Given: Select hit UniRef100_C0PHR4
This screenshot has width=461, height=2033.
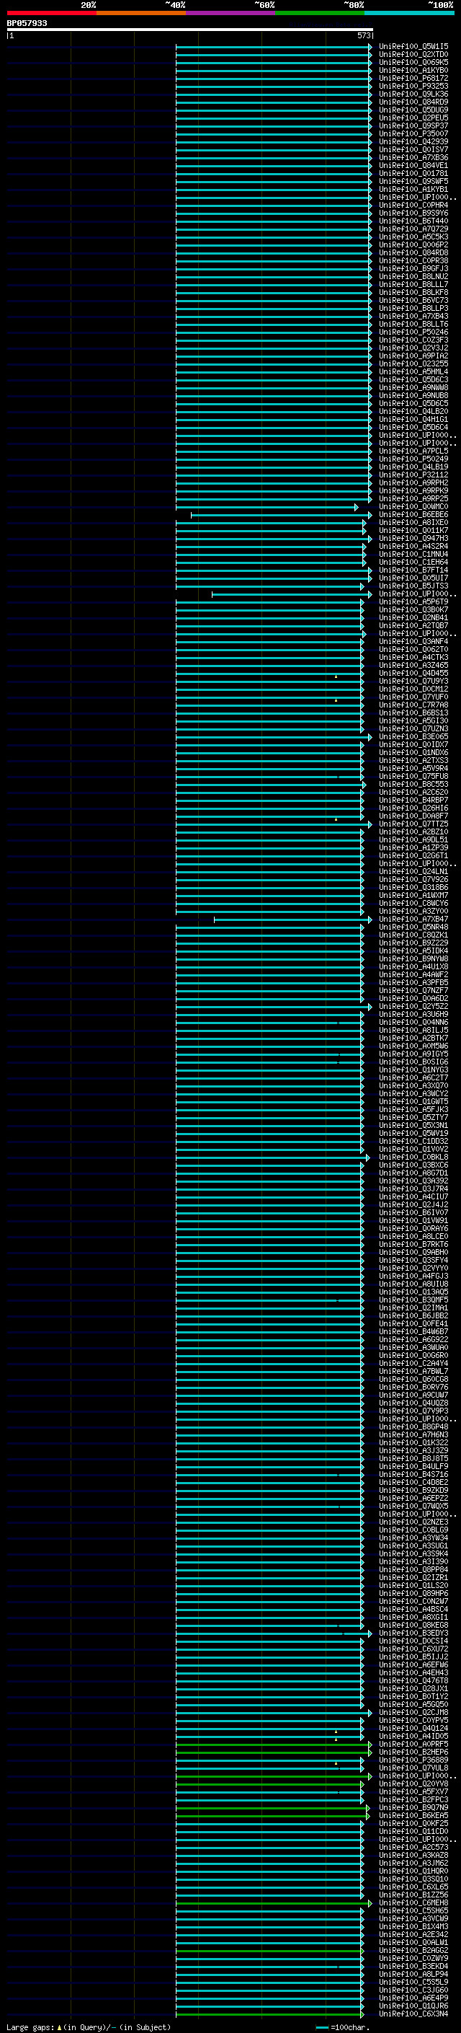Looking at the screenshot, I should [413, 206].
